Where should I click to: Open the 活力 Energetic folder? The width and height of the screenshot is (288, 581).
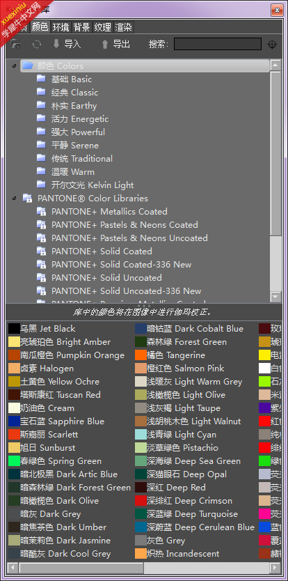72,119
